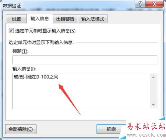
Task: Focus the 标题 title input field
Action: (x=85, y=60)
